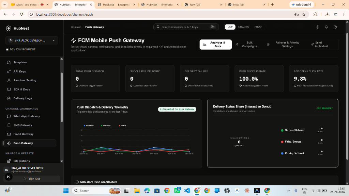Open Chrome extensions puzzle icon
The image size is (349, 196).
315,14
